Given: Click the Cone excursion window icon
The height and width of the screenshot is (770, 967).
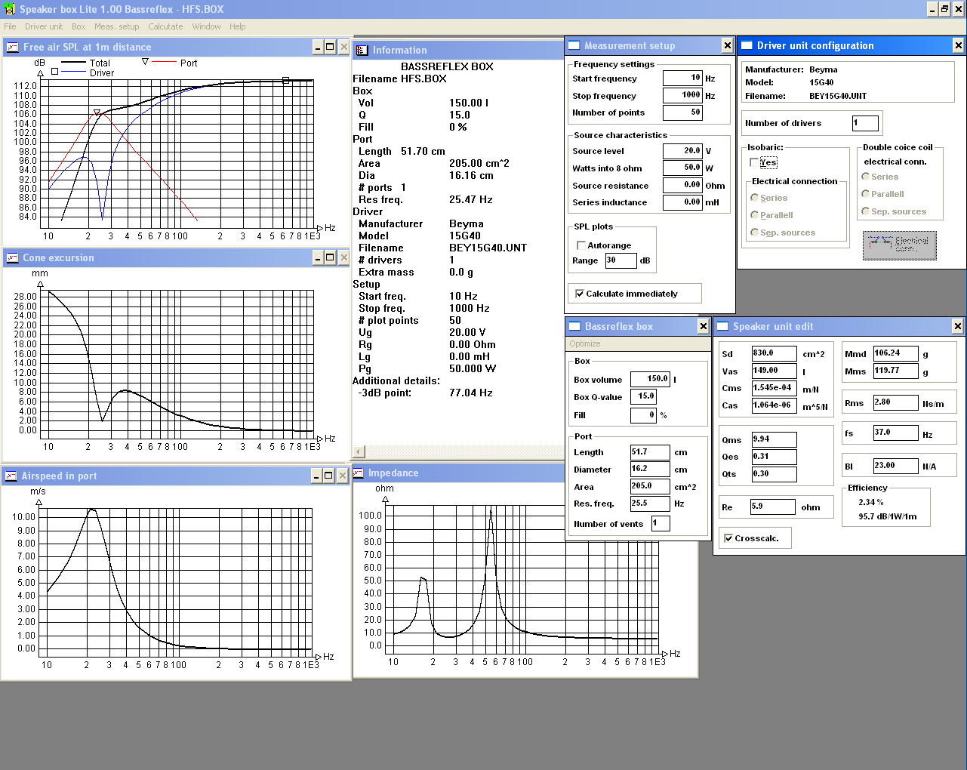Looking at the screenshot, I should (x=12, y=258).
